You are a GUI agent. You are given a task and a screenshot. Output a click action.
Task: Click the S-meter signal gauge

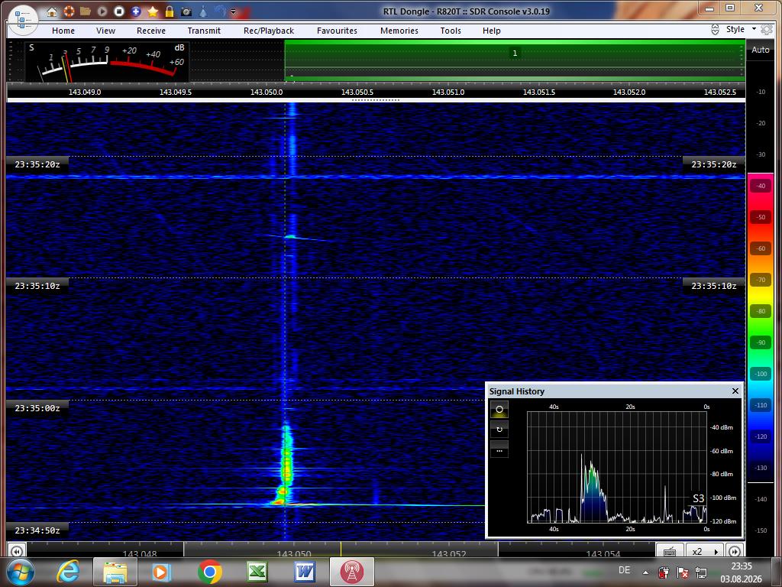[107, 61]
